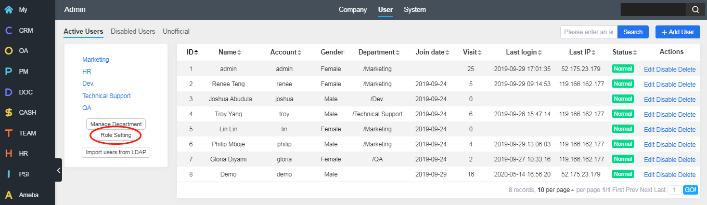Click the Normal status badge for admin
Viewport: 707px width, 205px height.
(x=623, y=69)
